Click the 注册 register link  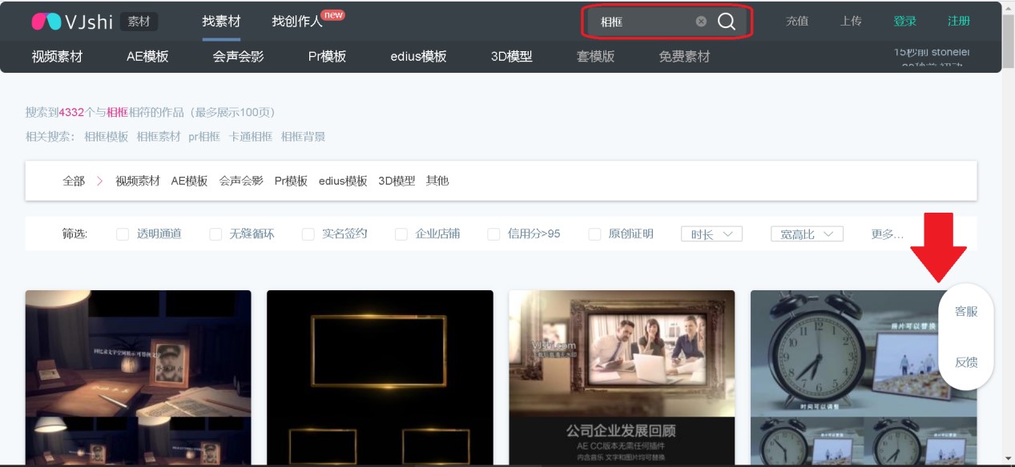click(958, 22)
